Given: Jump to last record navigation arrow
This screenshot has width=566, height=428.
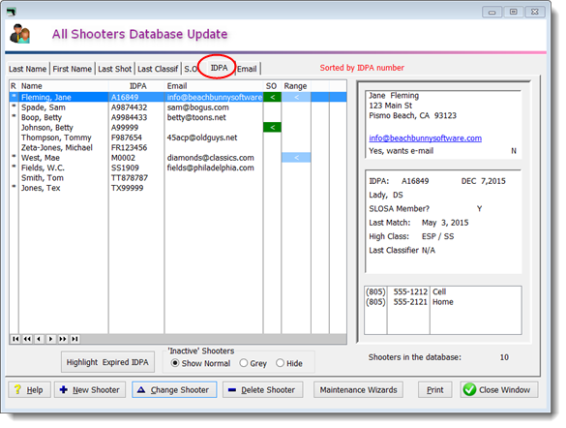Looking at the screenshot, I should coord(74,339).
